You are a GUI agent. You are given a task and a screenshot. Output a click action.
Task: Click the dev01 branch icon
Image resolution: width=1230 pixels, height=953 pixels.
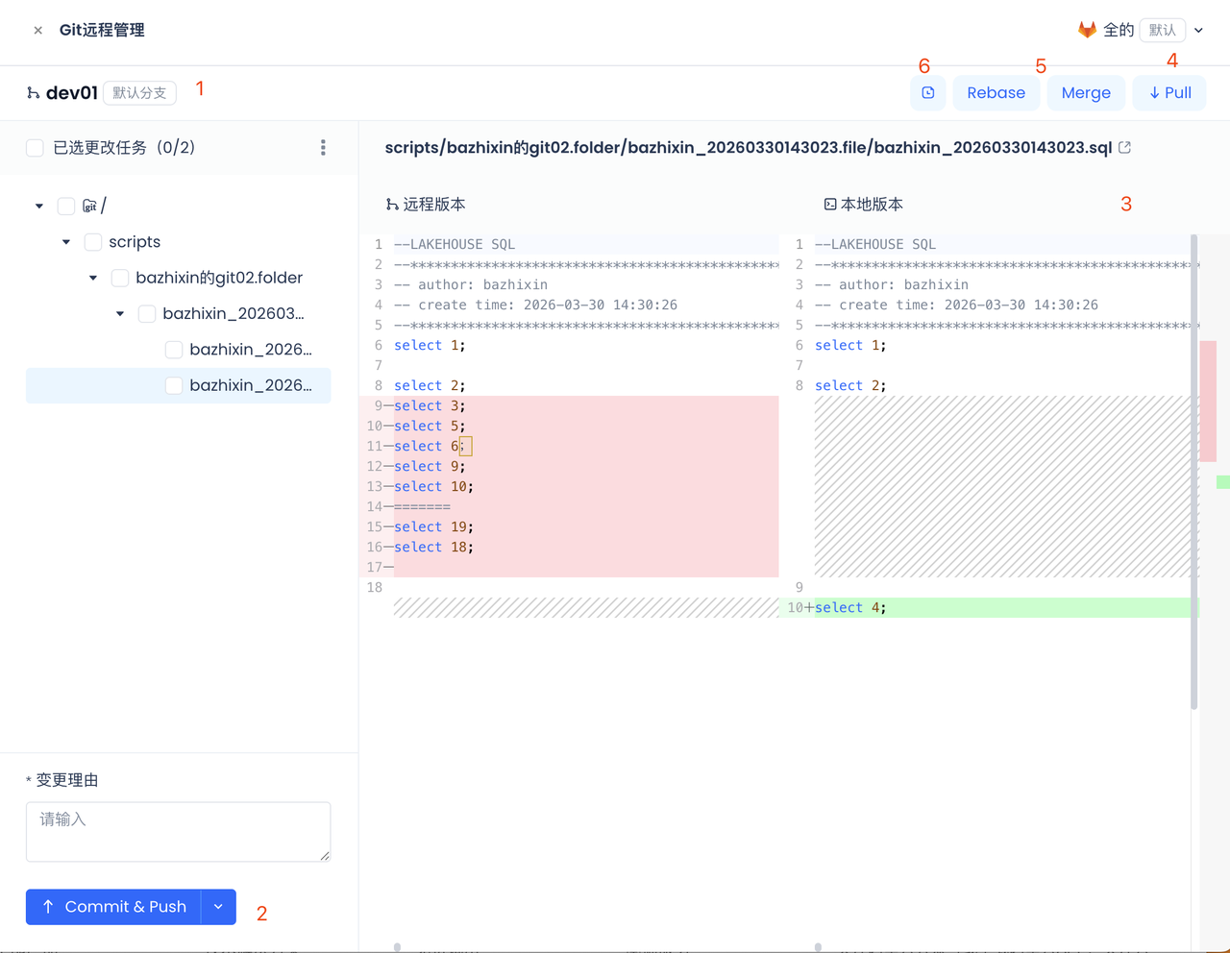click(x=34, y=93)
